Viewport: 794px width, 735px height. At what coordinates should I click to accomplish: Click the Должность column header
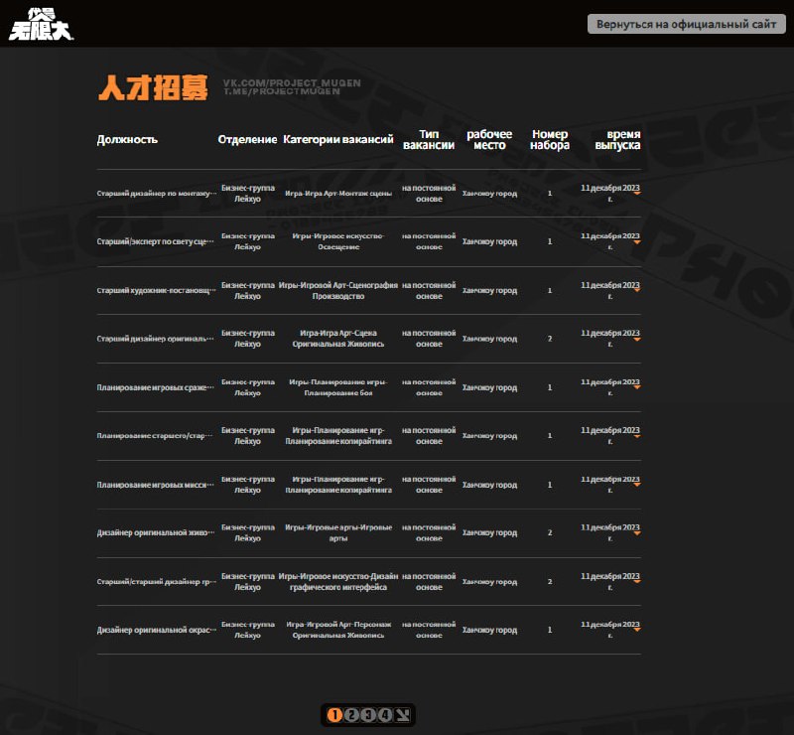click(127, 139)
